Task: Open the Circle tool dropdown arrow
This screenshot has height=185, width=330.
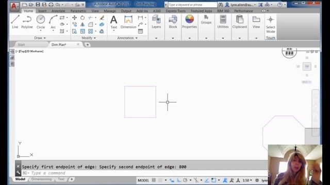Action: pos(41,31)
